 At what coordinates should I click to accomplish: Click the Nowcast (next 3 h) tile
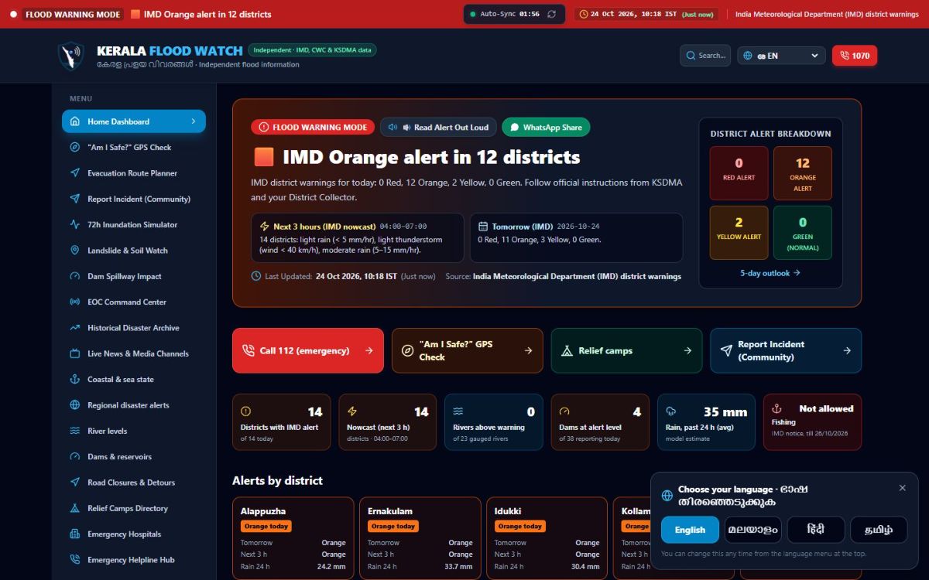pyautogui.click(x=388, y=421)
